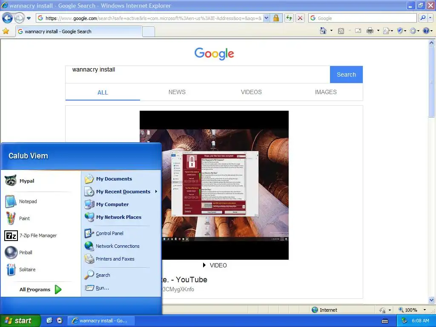Click the security lock icon

click(276, 18)
